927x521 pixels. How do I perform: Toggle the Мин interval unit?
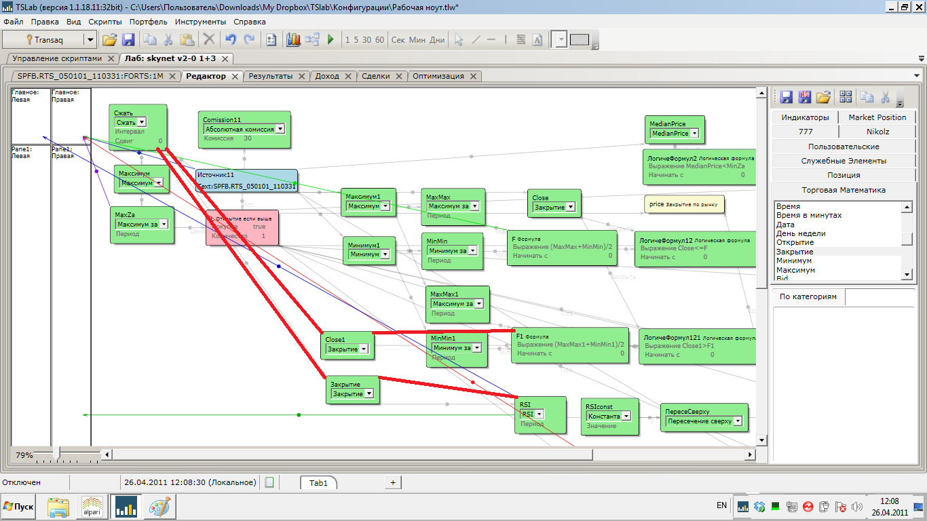417,40
